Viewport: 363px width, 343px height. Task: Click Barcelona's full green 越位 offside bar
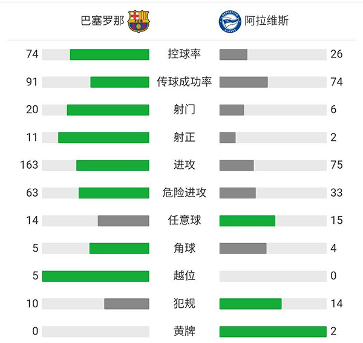[96, 276]
